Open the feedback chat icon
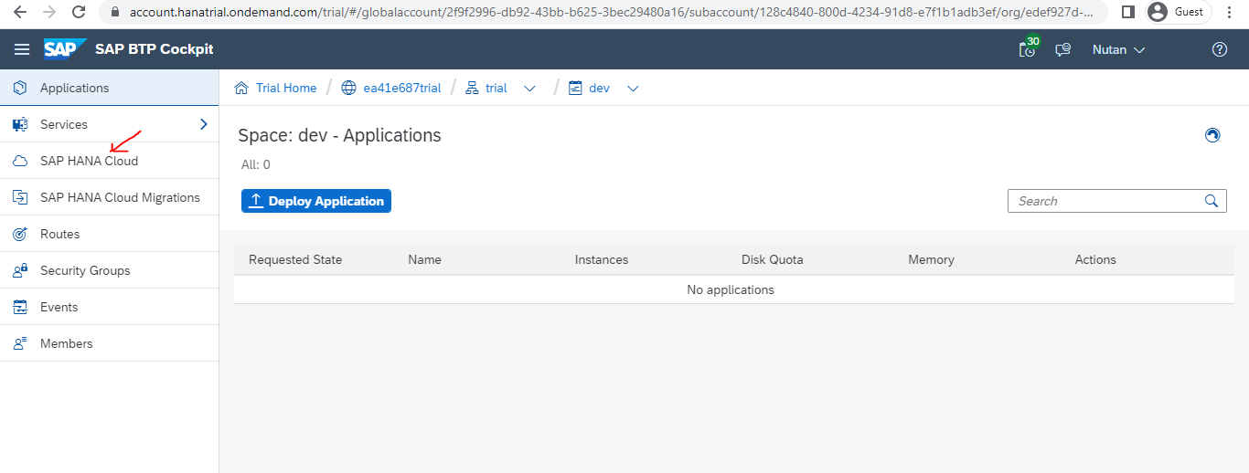 1062,50
